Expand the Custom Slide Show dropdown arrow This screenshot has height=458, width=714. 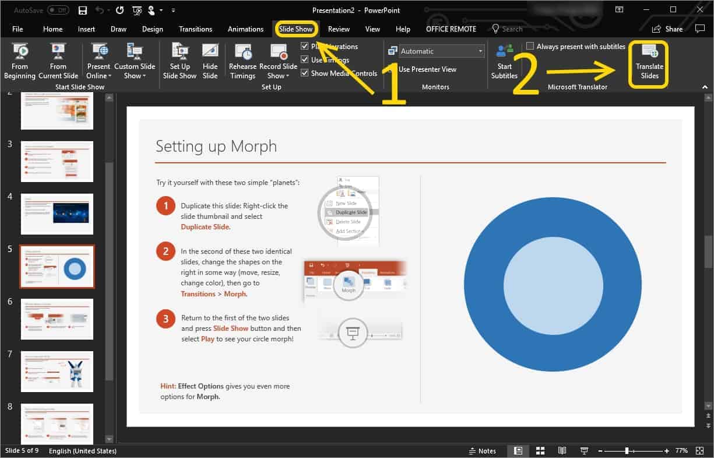(x=143, y=76)
